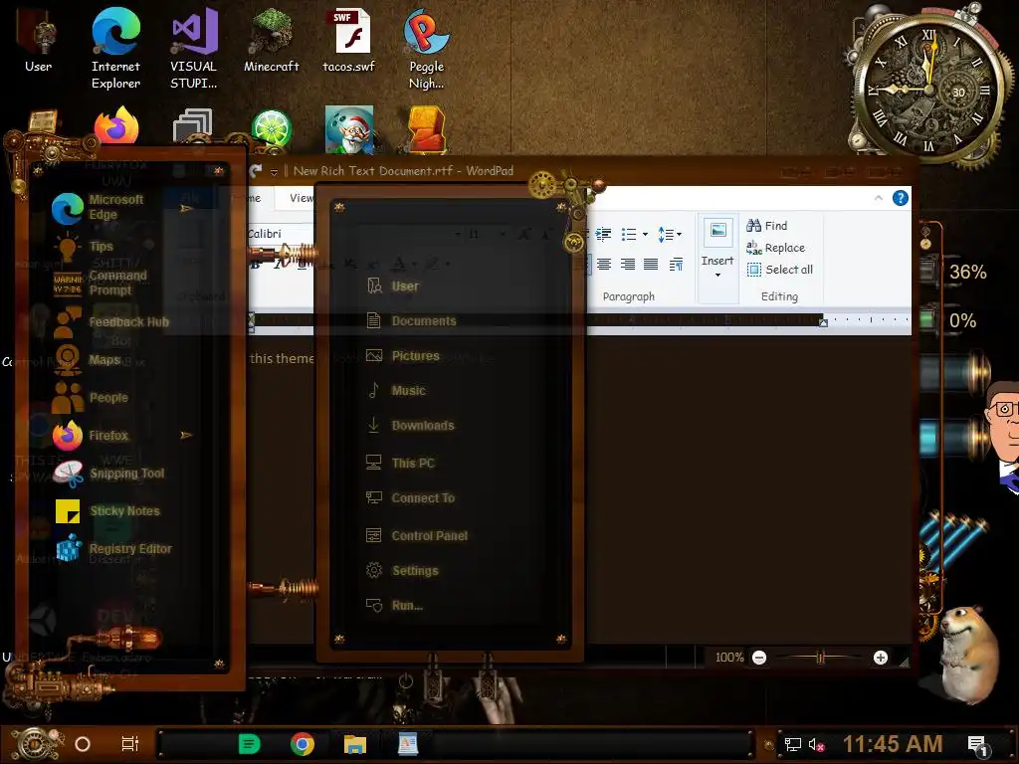Viewport: 1019px width, 764px height.
Task: Click WordPad quick access redo button
Action: click(x=256, y=171)
